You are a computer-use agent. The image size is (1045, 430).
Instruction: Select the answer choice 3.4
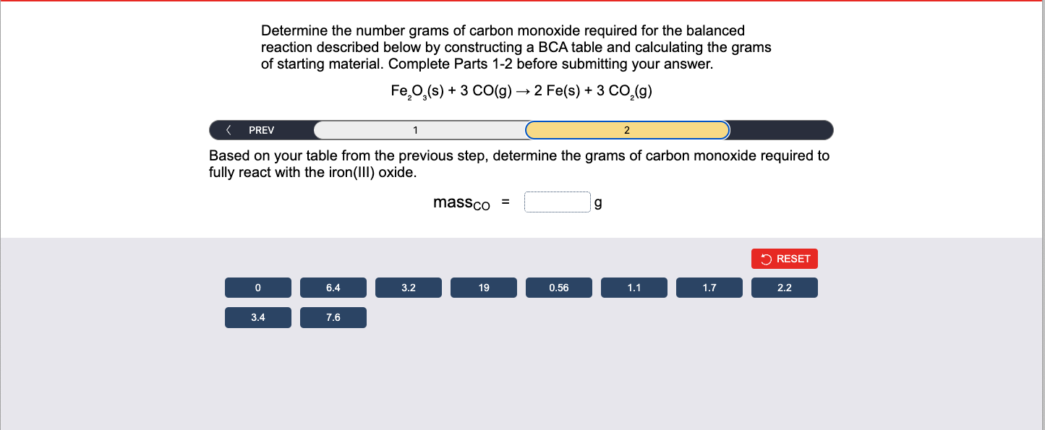tap(257, 317)
